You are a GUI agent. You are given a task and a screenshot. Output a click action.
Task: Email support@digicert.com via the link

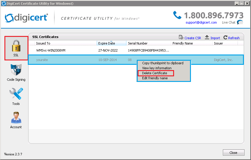click(201, 22)
